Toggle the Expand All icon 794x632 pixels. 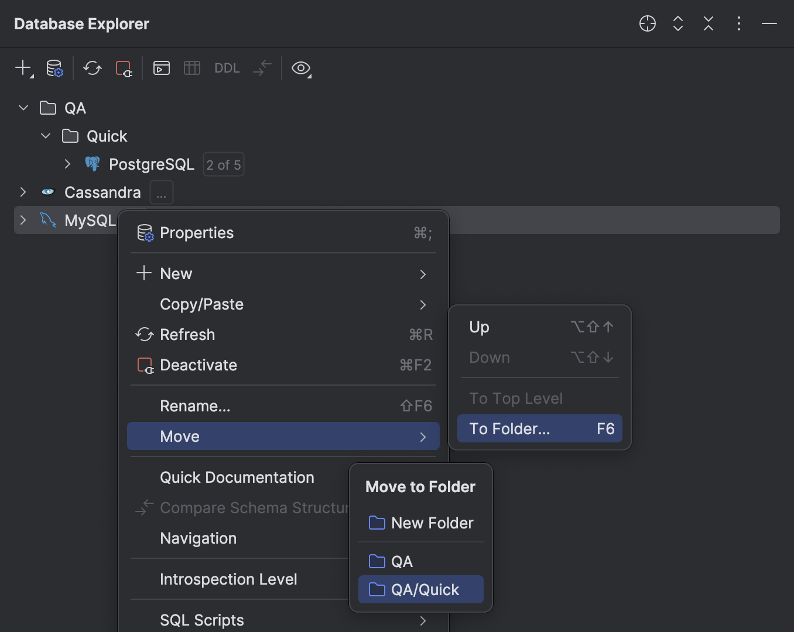[677, 24]
